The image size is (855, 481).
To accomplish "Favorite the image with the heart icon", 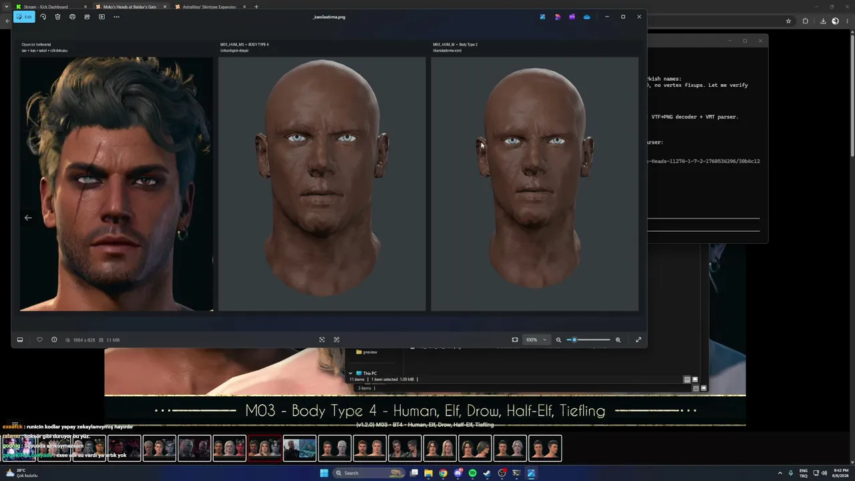I will pyautogui.click(x=39, y=340).
